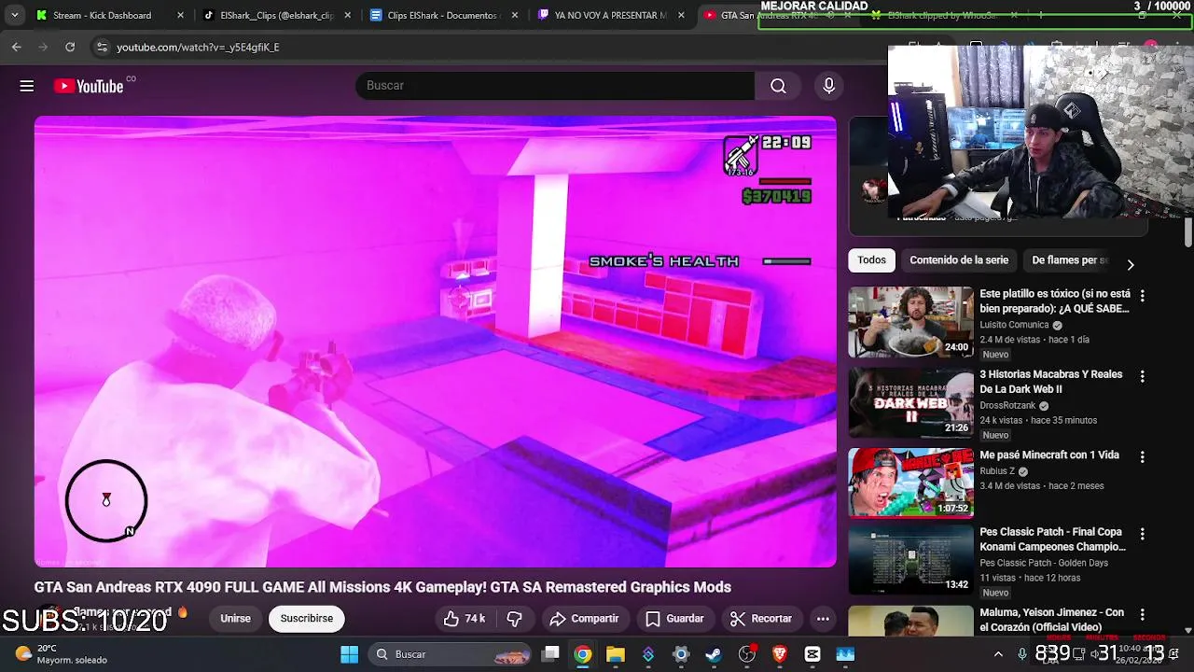Click the Unirse membership button
The width and height of the screenshot is (1194, 672).
tap(235, 619)
